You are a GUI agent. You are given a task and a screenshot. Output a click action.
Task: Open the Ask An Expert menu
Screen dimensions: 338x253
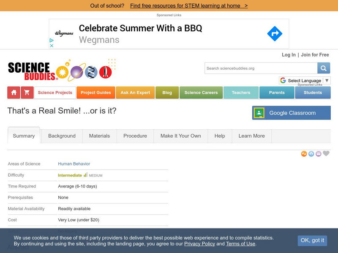pos(135,92)
